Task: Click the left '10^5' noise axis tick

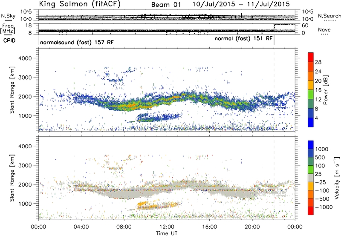Action: click(26, 12)
